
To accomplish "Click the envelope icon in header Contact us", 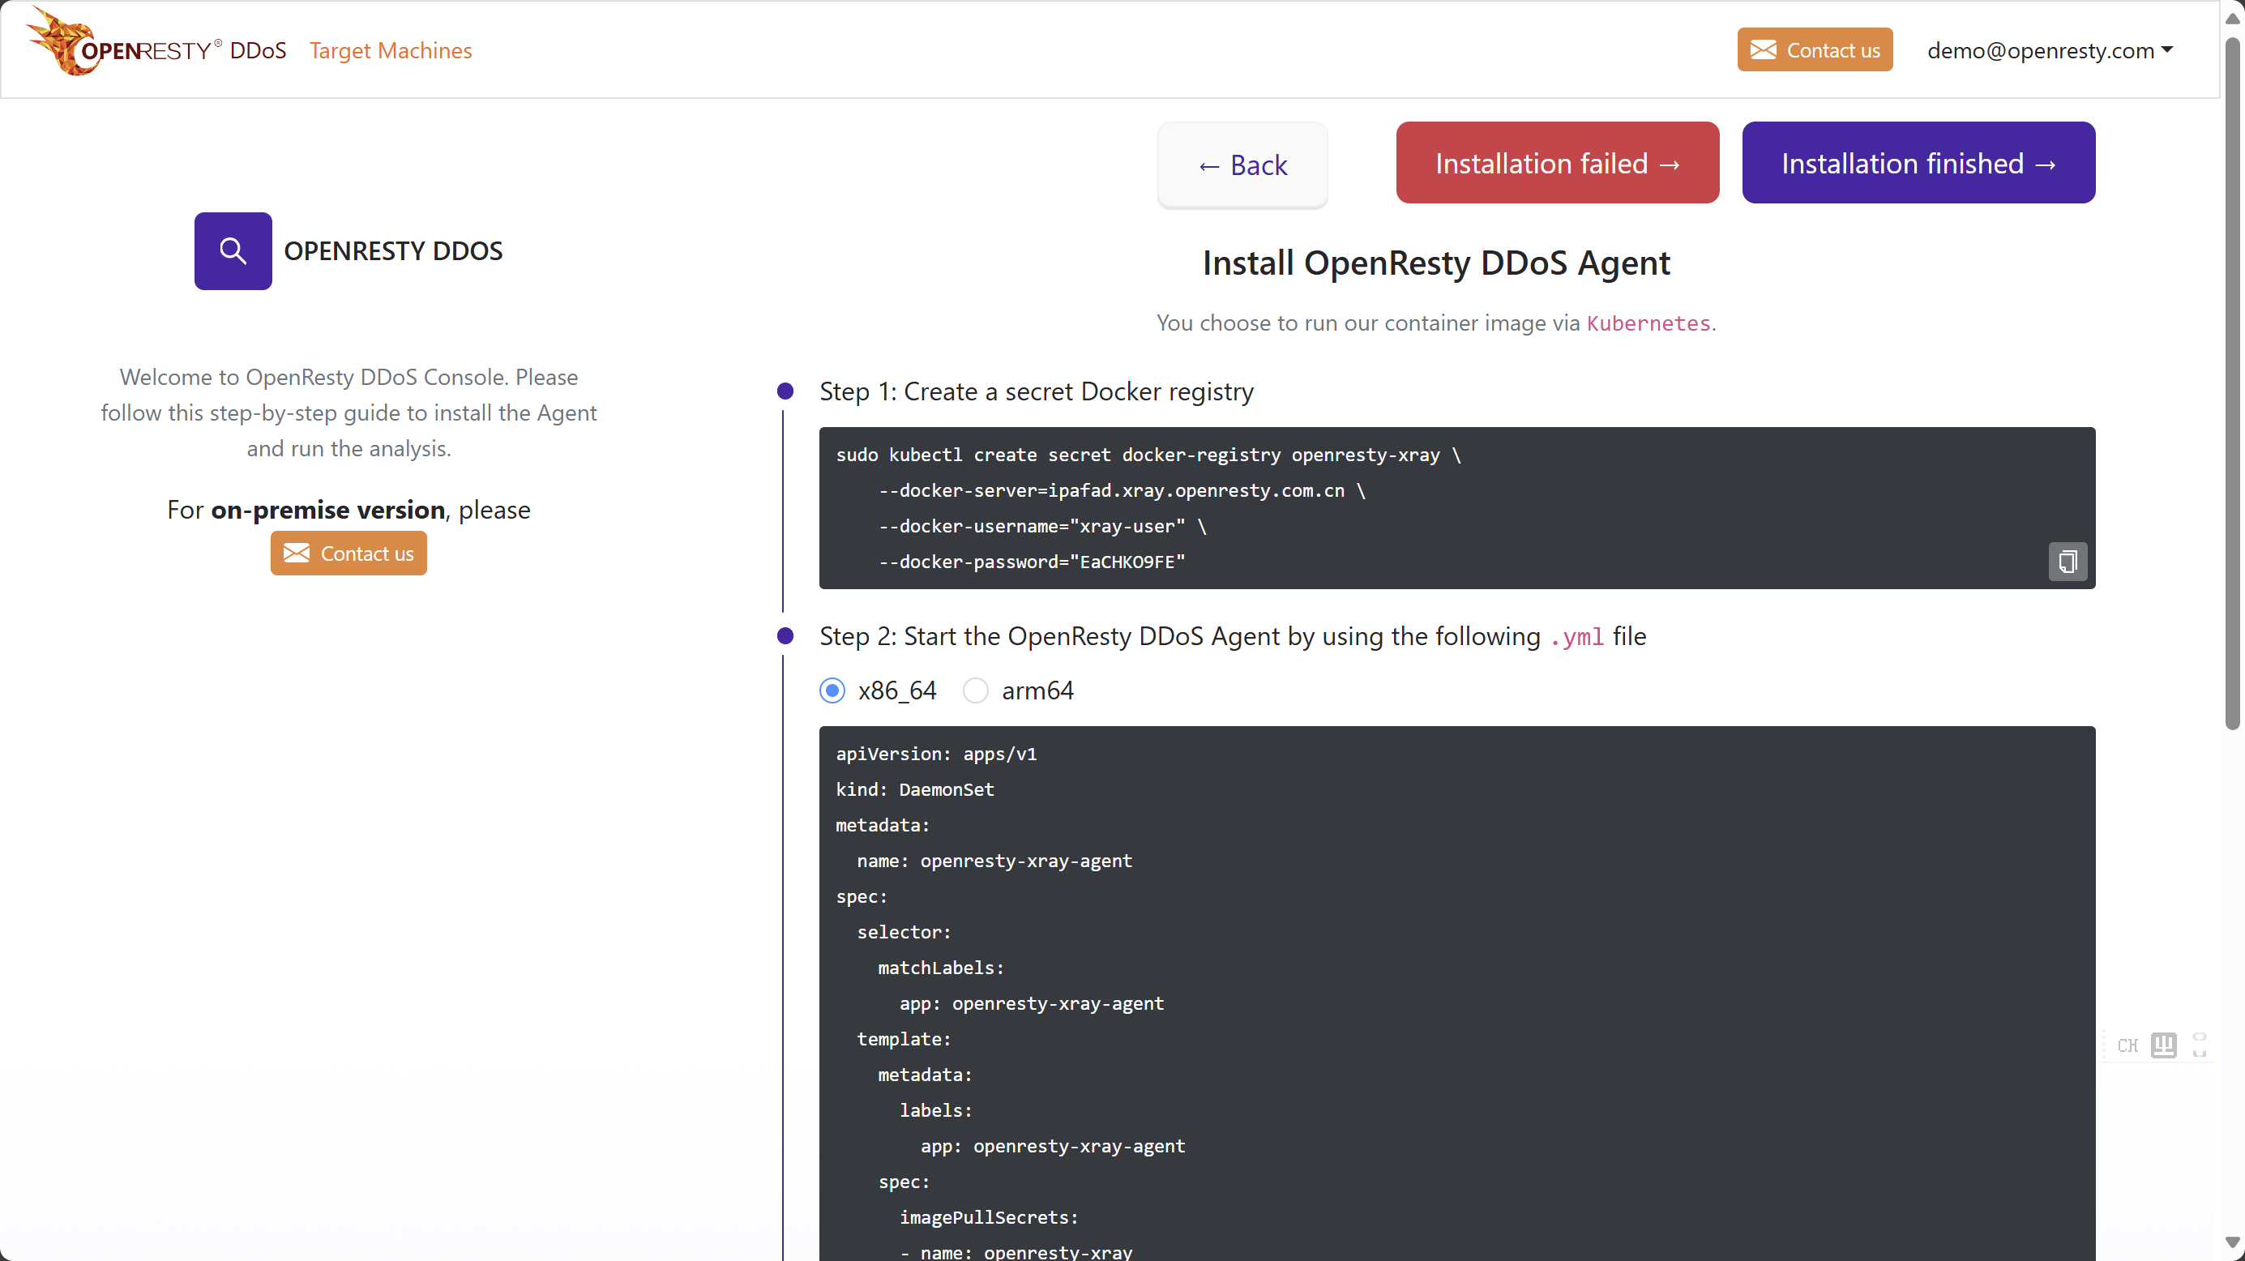I will 1763,49.
